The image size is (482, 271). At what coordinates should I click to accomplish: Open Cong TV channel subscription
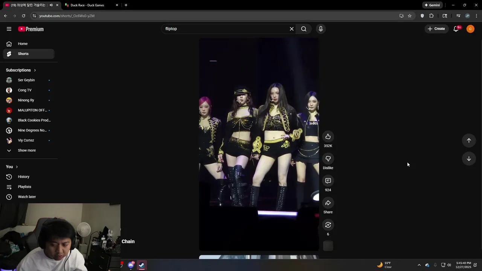pos(29,90)
